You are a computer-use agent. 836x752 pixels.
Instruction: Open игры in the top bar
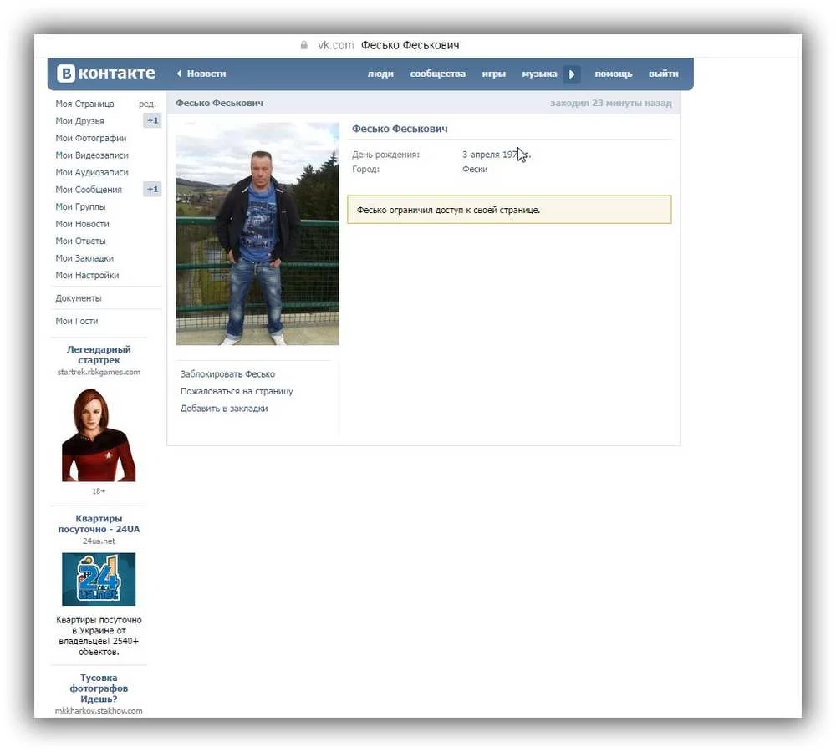point(494,74)
